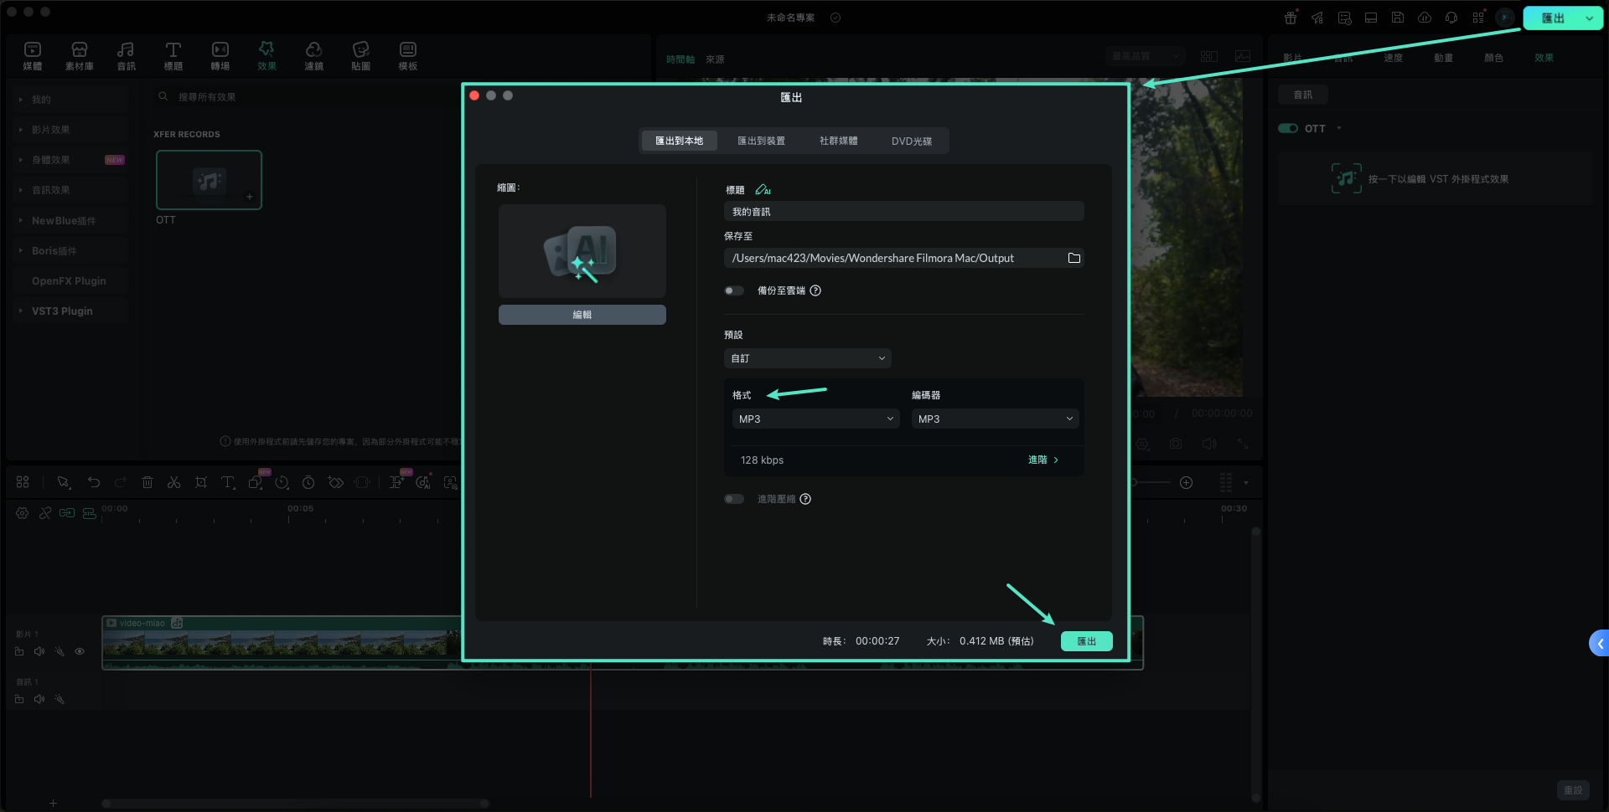Open the Stock Media library icon
Viewport: 1609px width, 812px height.
(x=80, y=55)
